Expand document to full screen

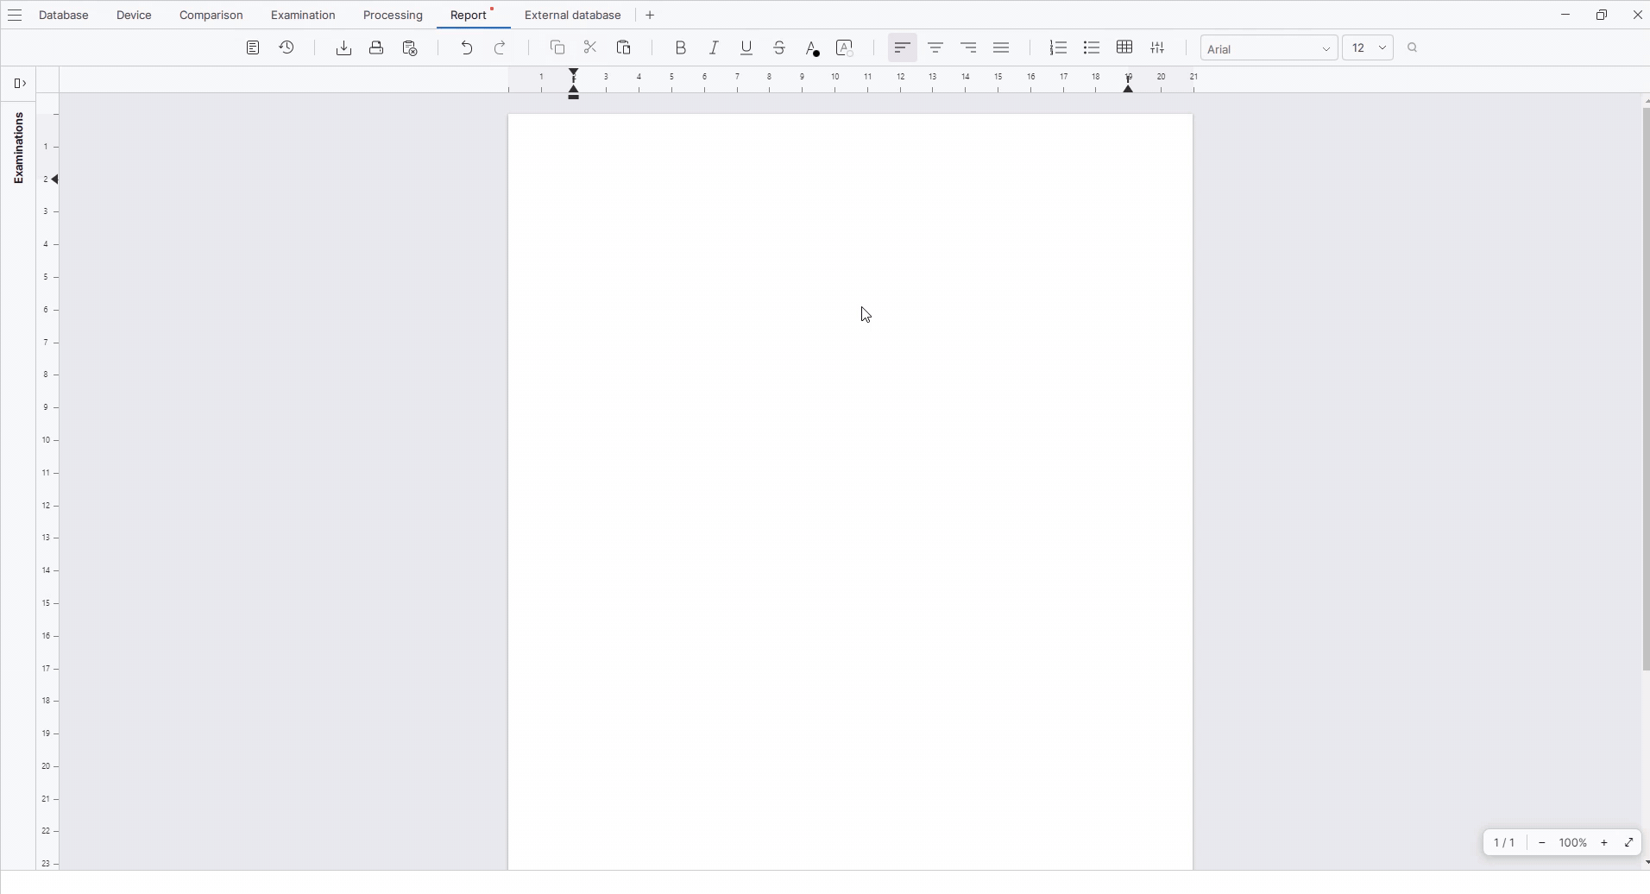(x=1629, y=843)
